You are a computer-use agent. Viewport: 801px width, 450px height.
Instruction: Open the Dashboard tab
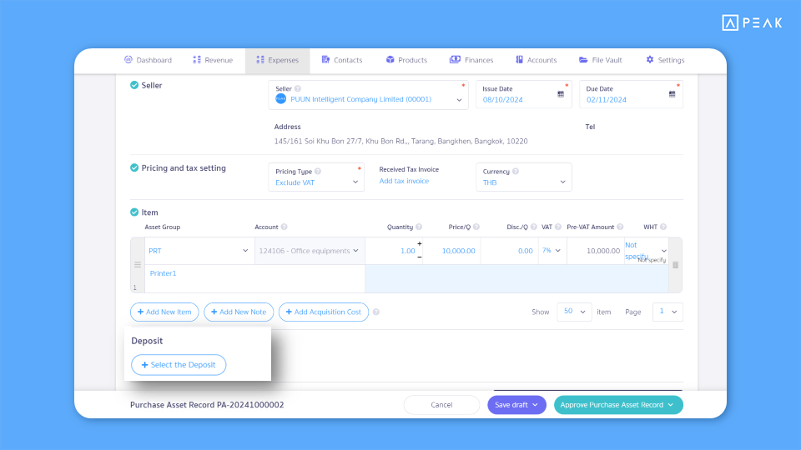149,60
